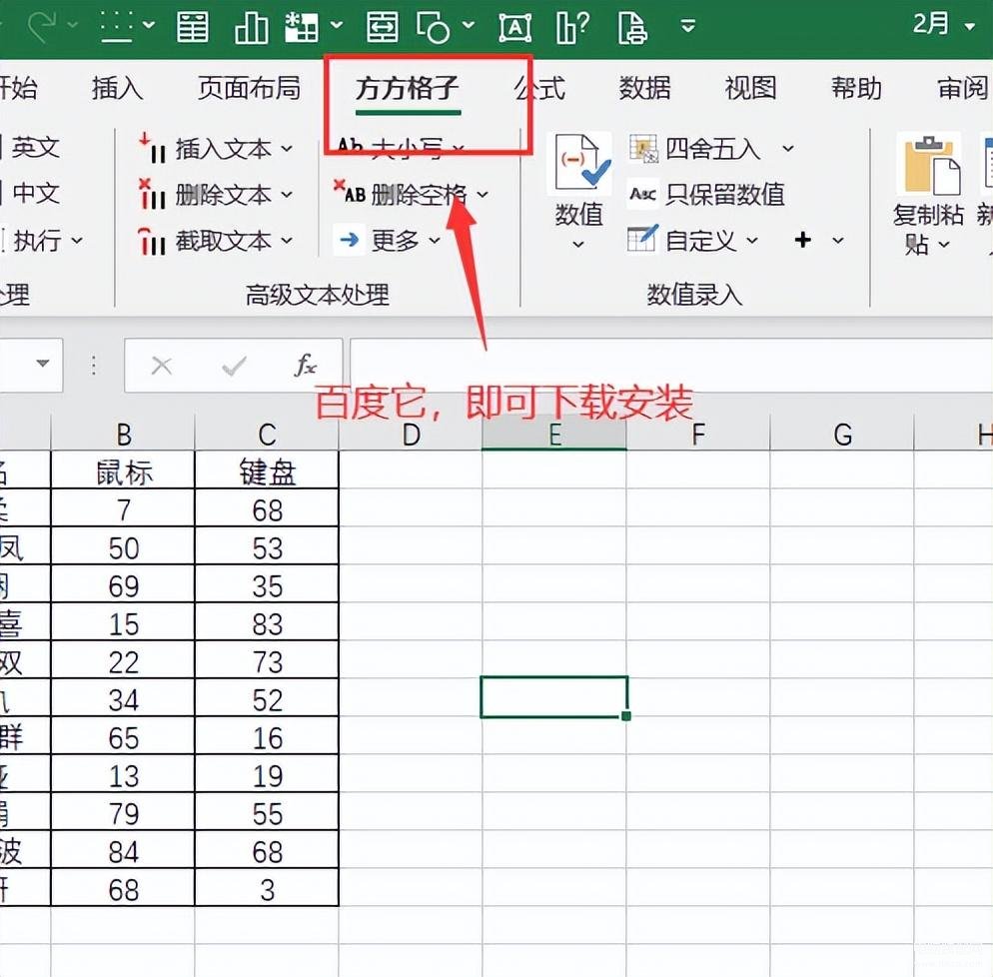Viewport: 993px width, 977px height.
Task: Click the redo arrow in quick access toolbar
Action: coord(43,27)
